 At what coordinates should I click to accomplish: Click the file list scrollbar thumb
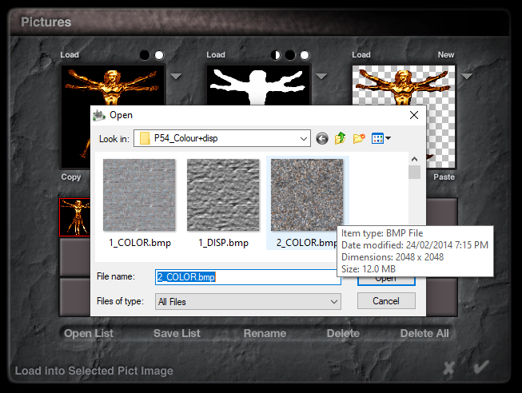click(x=414, y=172)
